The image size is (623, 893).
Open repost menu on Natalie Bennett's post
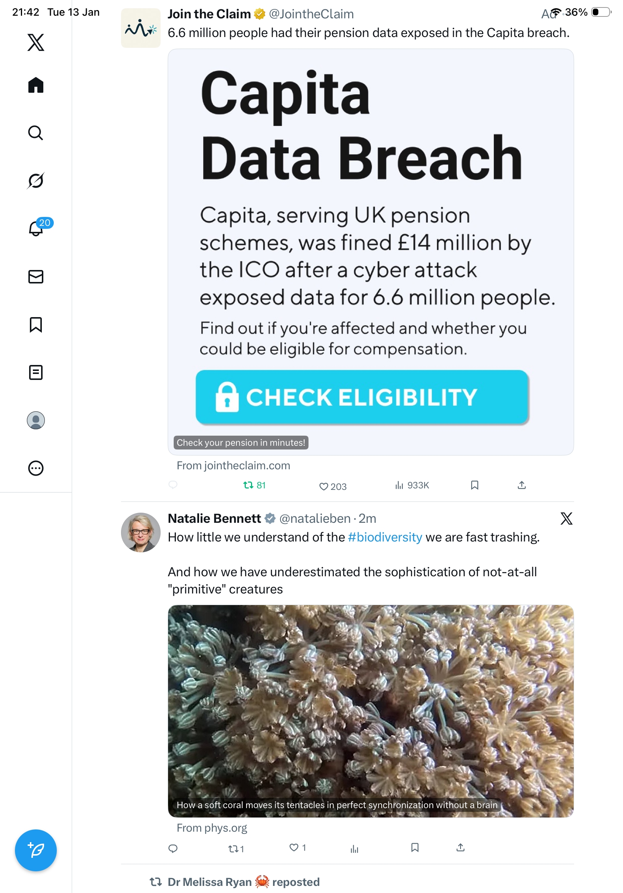click(x=233, y=848)
